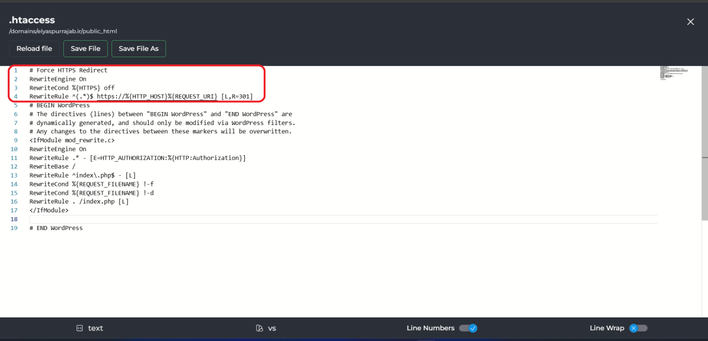Click line number 1 in the gutter
This screenshot has width=708, height=341.
[x=16, y=70]
